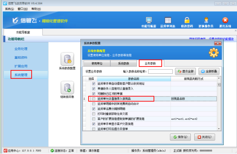Select 业务处理 in navigation sidebar
This screenshot has width=237, height=154.
(x=21, y=49)
